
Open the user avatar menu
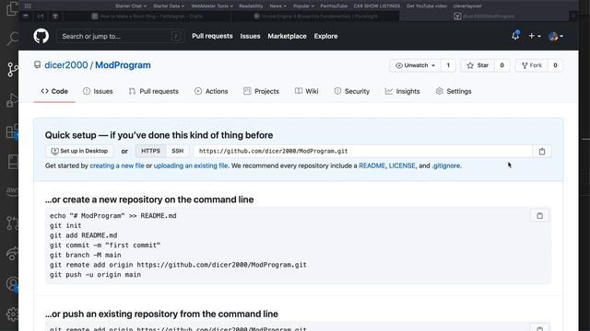tap(556, 36)
